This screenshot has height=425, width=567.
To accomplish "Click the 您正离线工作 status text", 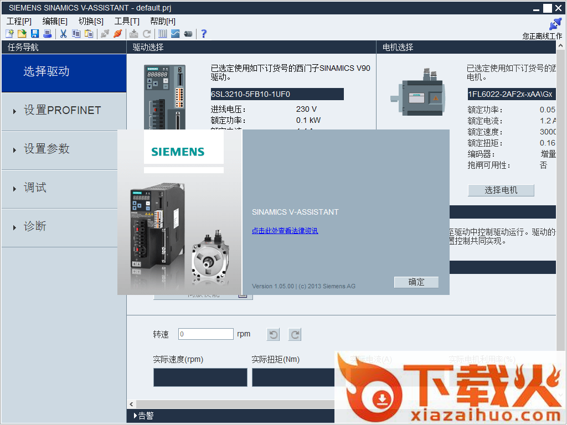I will (x=542, y=36).
